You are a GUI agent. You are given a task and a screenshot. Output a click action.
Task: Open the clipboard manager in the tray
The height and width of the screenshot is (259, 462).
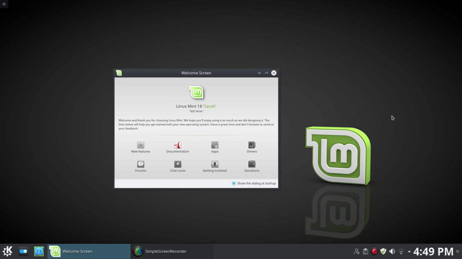click(365, 251)
